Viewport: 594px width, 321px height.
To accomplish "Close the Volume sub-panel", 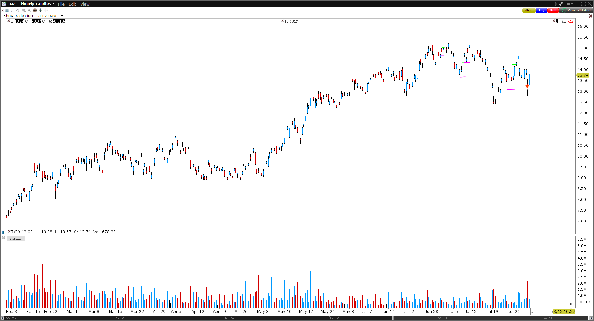I will coord(3,238).
